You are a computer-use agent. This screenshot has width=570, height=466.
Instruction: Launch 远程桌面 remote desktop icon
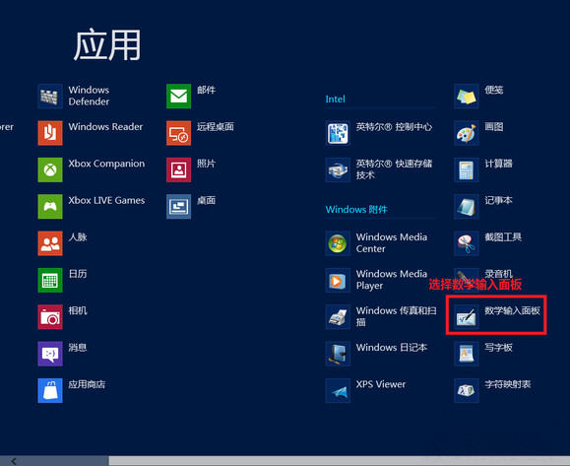[178, 133]
